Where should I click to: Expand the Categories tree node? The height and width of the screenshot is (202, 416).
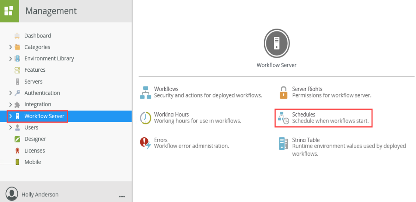point(10,47)
